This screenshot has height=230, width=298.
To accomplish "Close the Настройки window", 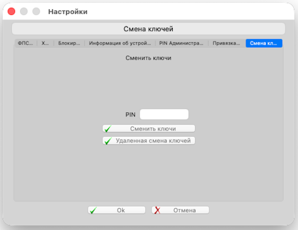I will coord(11,11).
